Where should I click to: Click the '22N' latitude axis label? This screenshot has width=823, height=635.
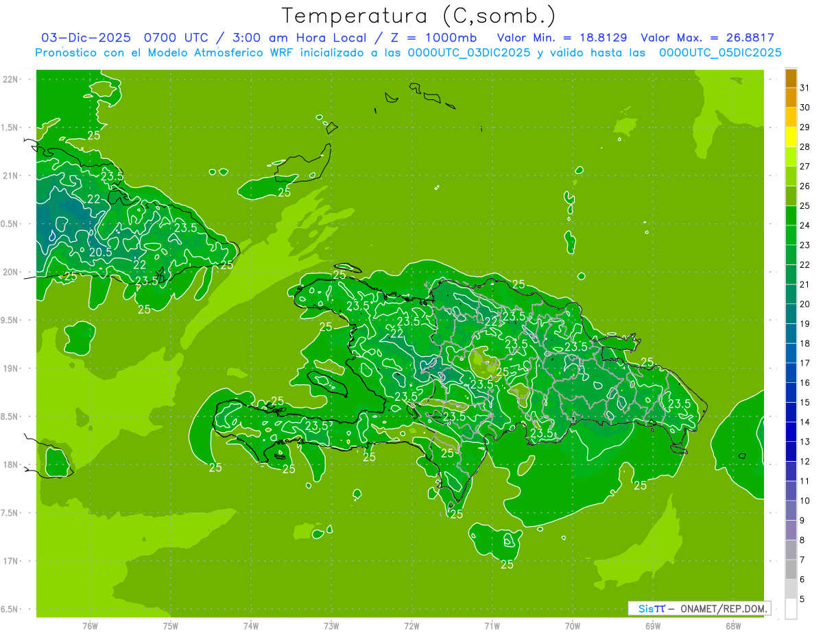pyautogui.click(x=10, y=79)
